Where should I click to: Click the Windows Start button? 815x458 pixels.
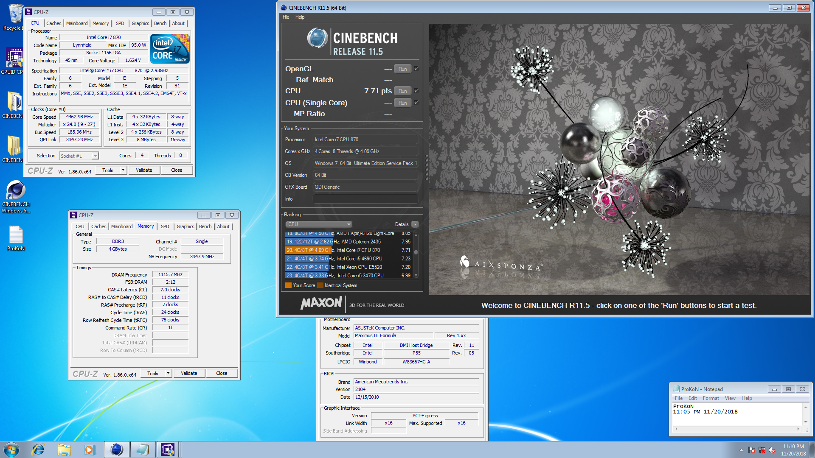pos(11,450)
